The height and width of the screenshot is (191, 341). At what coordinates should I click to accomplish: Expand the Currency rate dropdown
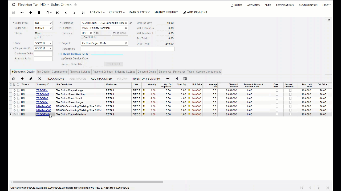(x=109, y=33)
